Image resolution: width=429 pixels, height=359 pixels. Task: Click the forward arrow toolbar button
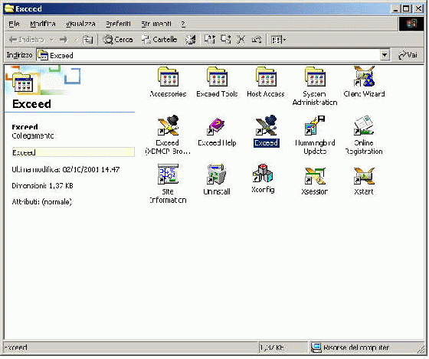63,40
